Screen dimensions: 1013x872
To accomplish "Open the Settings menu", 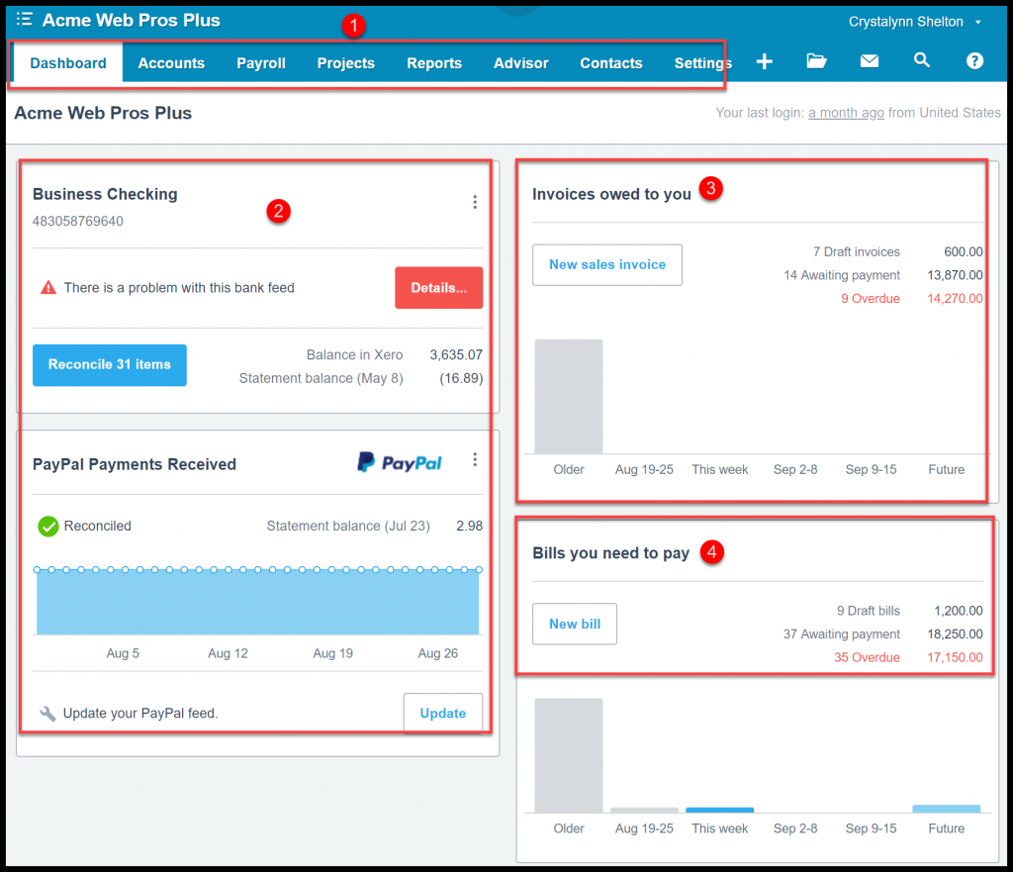I will tap(703, 63).
